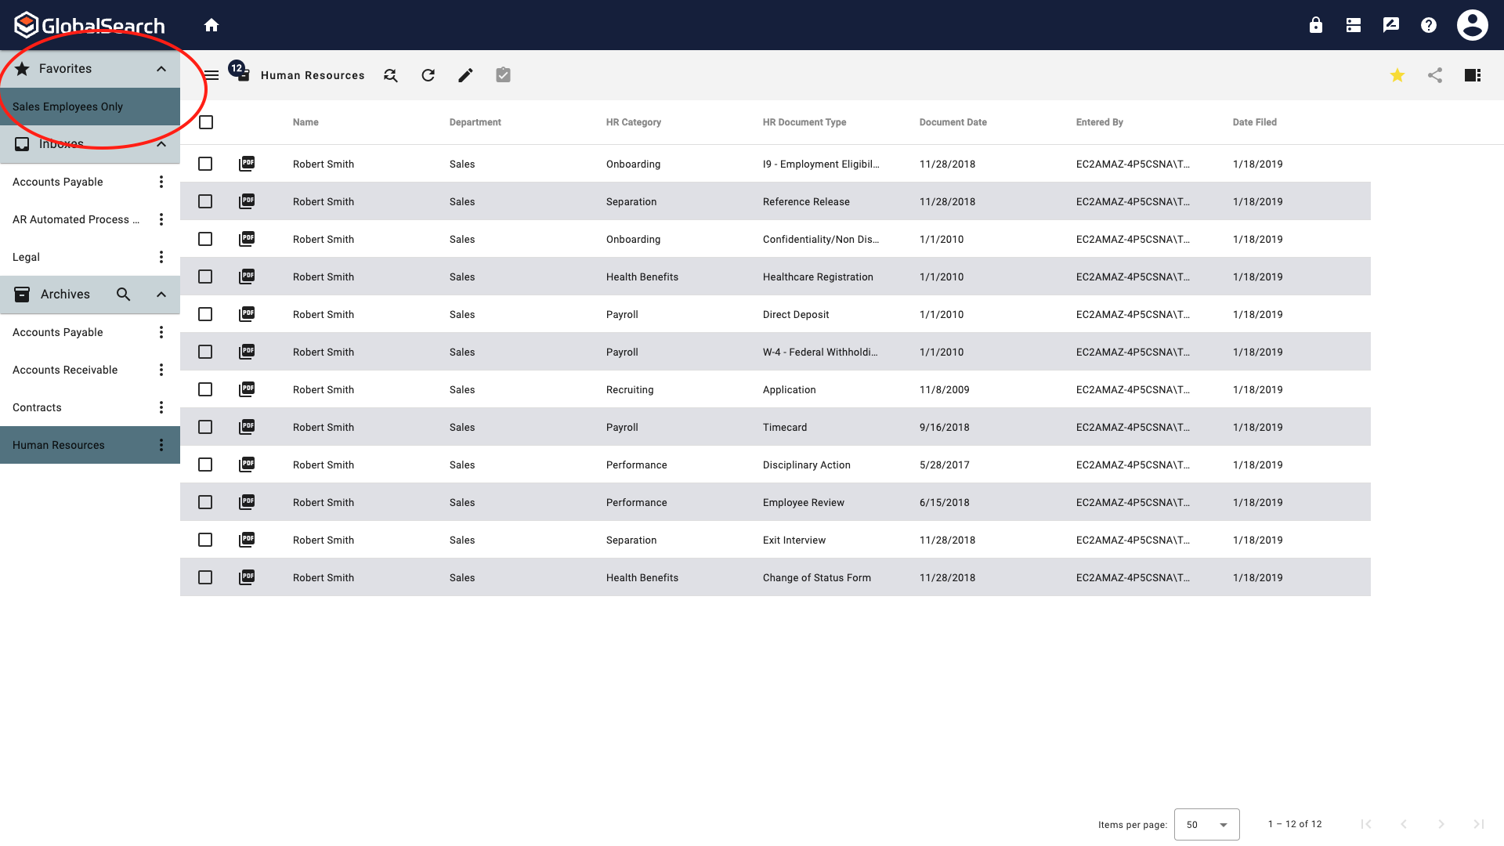This screenshot has height=846, width=1504.
Task: Go to the Contracts archive
Action: click(37, 407)
